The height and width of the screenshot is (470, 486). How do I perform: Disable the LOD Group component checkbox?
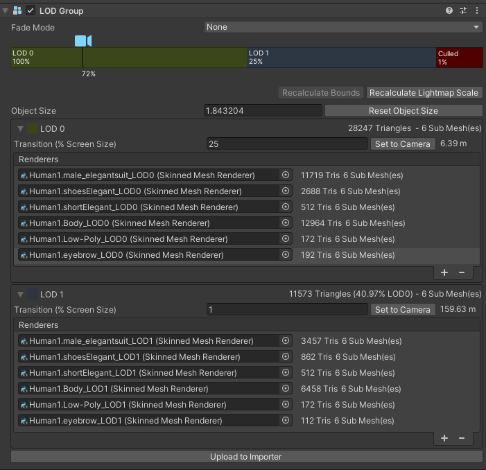pos(31,11)
